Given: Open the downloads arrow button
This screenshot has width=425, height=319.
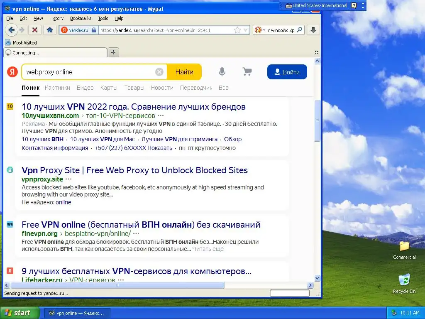Looking at the screenshot, I should point(313,30).
